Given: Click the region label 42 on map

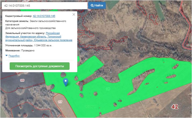Looking at the screenshot, I should pyautogui.click(x=174, y=107).
